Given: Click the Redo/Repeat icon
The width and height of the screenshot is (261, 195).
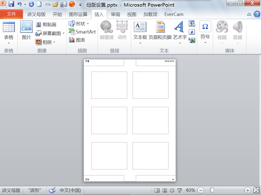Looking at the screenshot, I should (x=31, y=4).
